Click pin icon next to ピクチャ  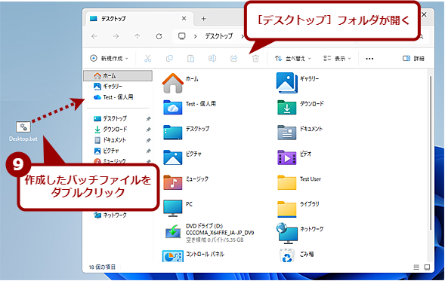(148, 151)
